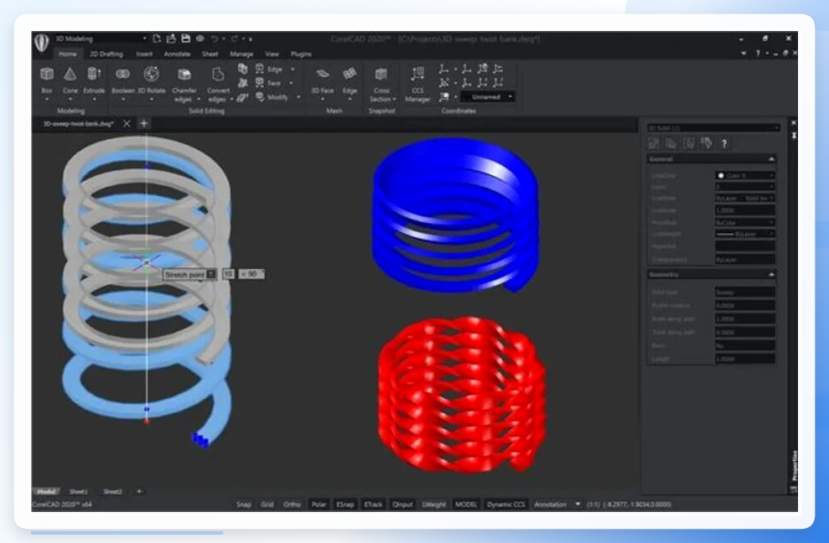Open the Cross Section snapshot tool

tap(381, 83)
